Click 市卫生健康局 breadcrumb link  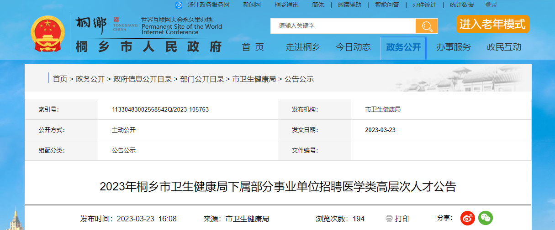pos(254,79)
